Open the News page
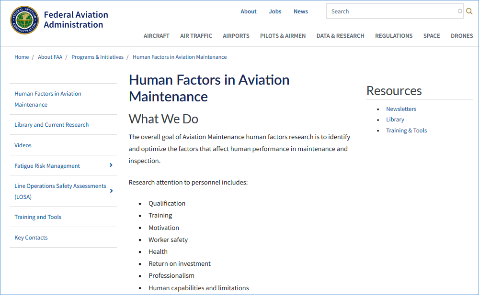 click(x=301, y=11)
